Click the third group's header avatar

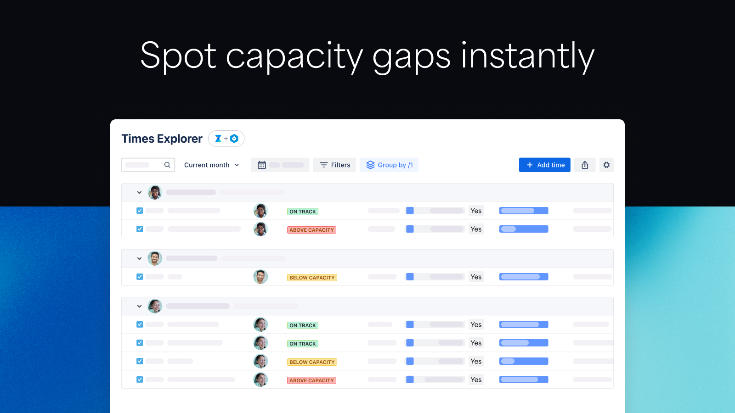pos(155,306)
